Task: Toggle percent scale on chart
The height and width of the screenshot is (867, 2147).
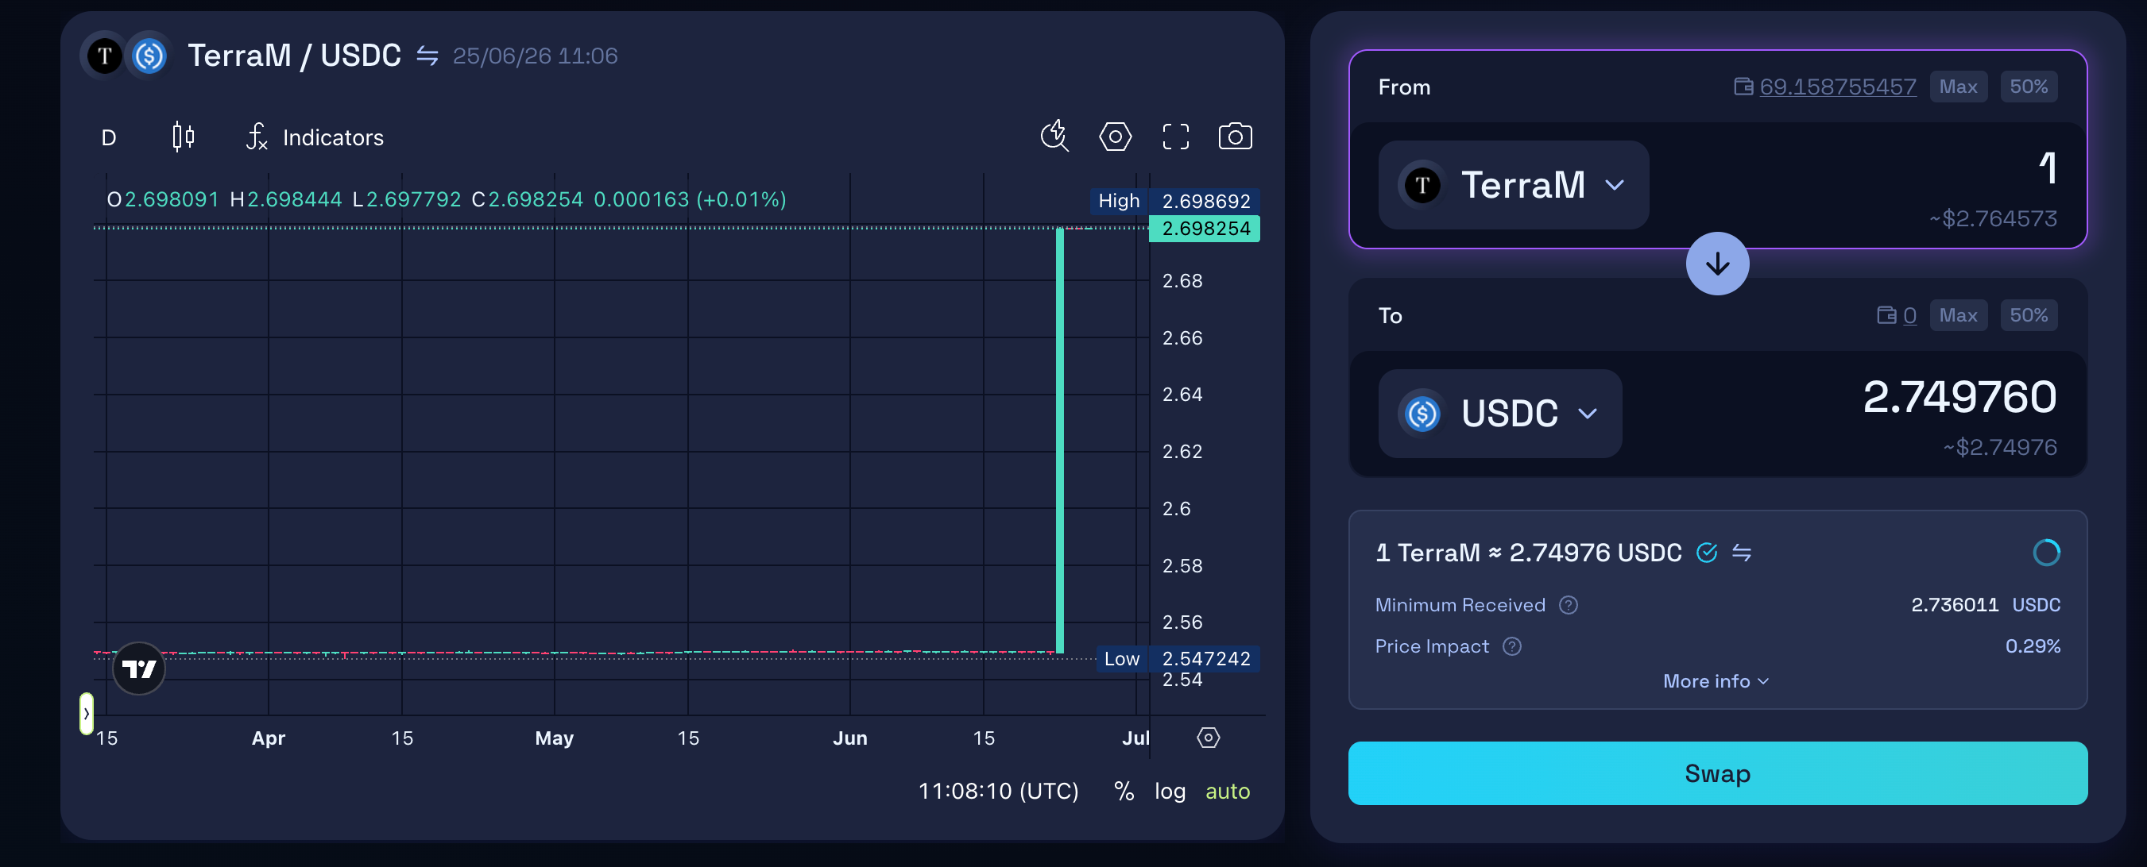Action: pyautogui.click(x=1124, y=790)
